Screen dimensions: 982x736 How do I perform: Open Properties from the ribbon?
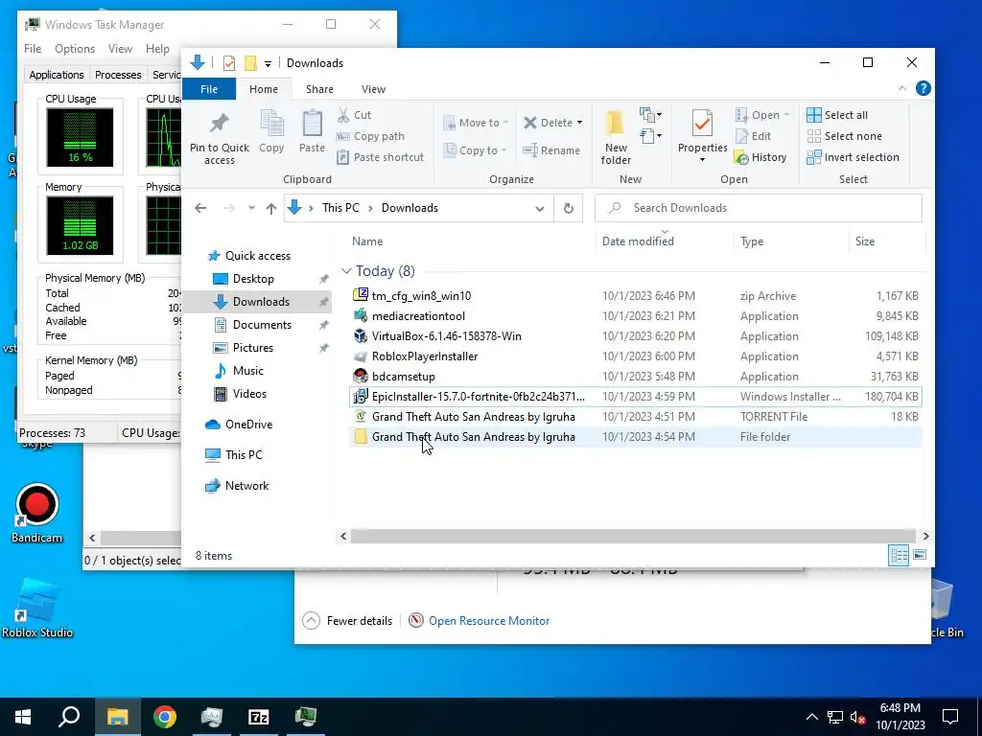[702, 135]
